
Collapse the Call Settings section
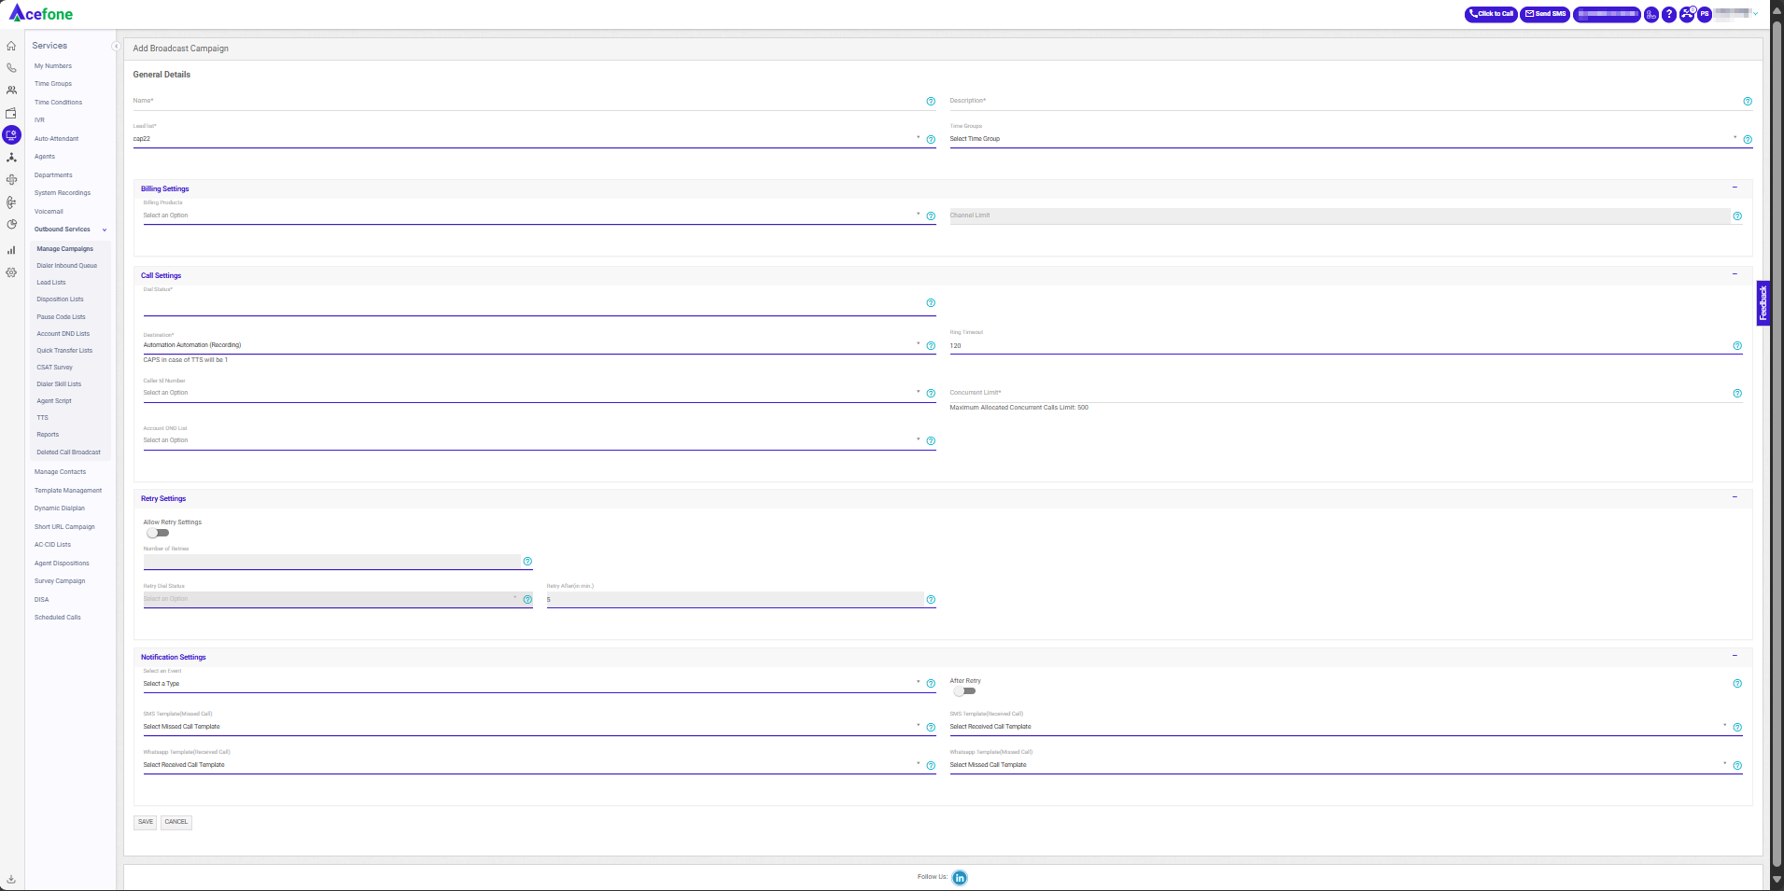1735,274
